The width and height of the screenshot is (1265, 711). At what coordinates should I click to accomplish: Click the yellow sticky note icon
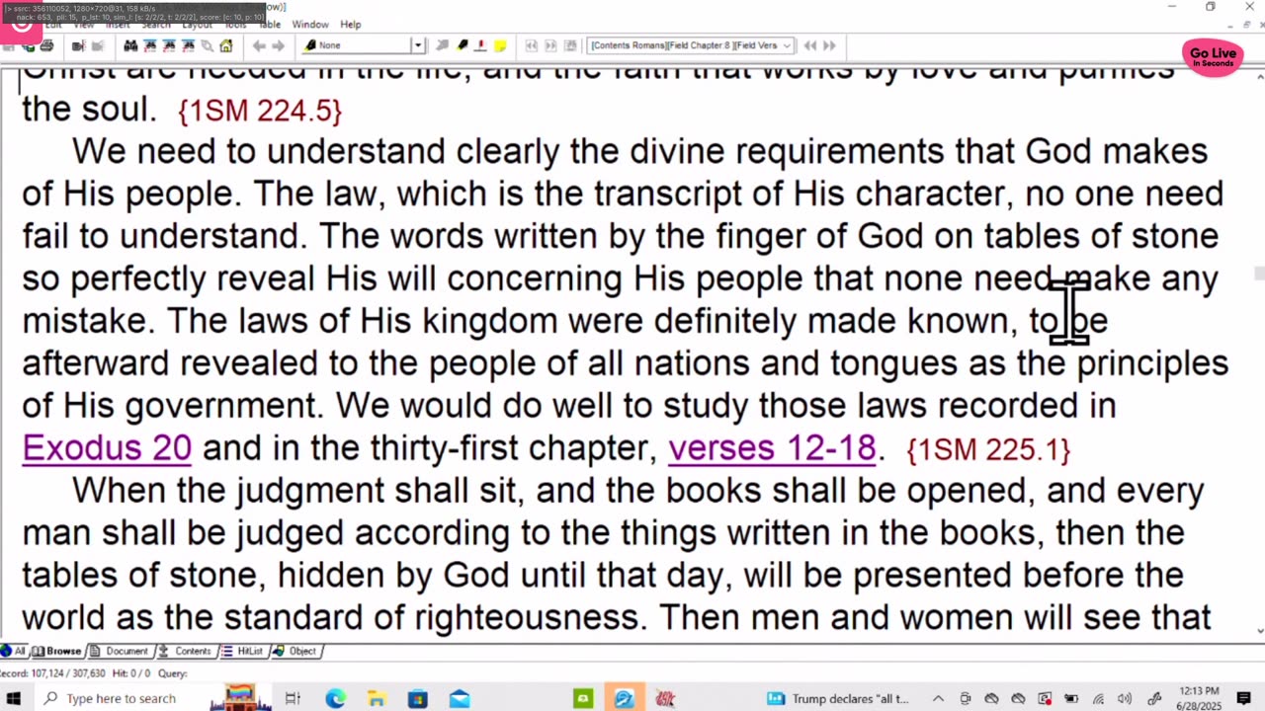tap(500, 45)
